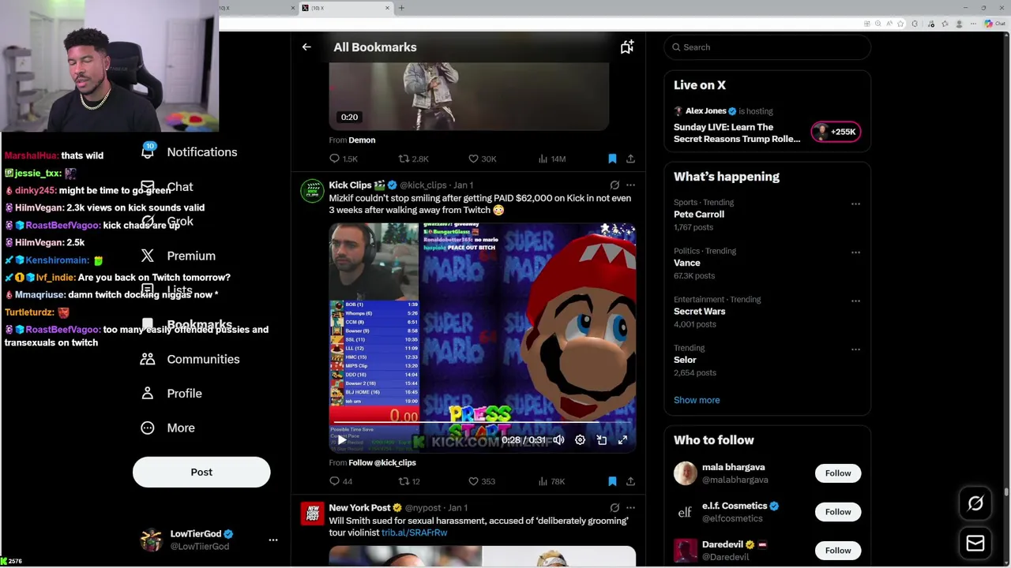This screenshot has height=568, width=1011.
Task: Share the Demon video post
Action: click(630, 159)
